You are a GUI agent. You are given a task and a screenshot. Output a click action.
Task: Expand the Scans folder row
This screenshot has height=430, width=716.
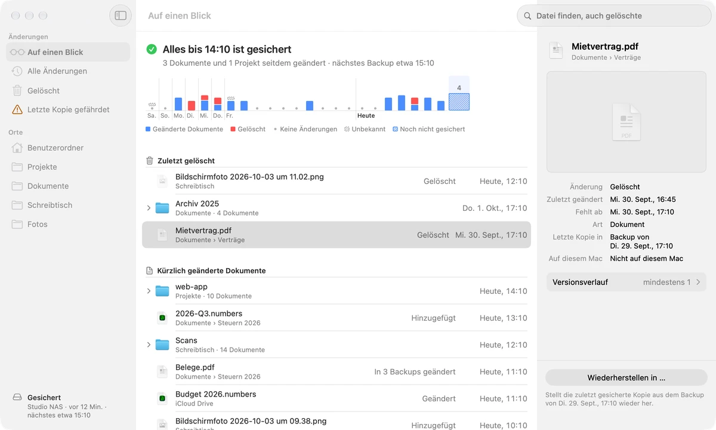[x=149, y=345]
